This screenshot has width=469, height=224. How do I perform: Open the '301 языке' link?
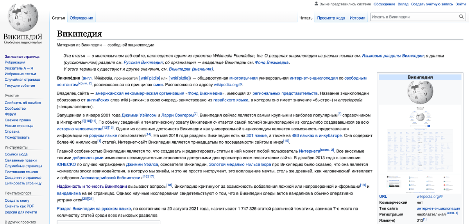point(256,135)
